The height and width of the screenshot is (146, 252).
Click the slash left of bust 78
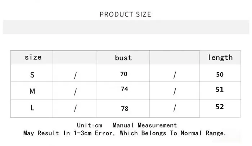pyautogui.click(x=75, y=108)
